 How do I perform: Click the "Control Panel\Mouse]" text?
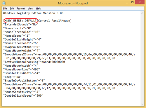[x=55, y=21]
